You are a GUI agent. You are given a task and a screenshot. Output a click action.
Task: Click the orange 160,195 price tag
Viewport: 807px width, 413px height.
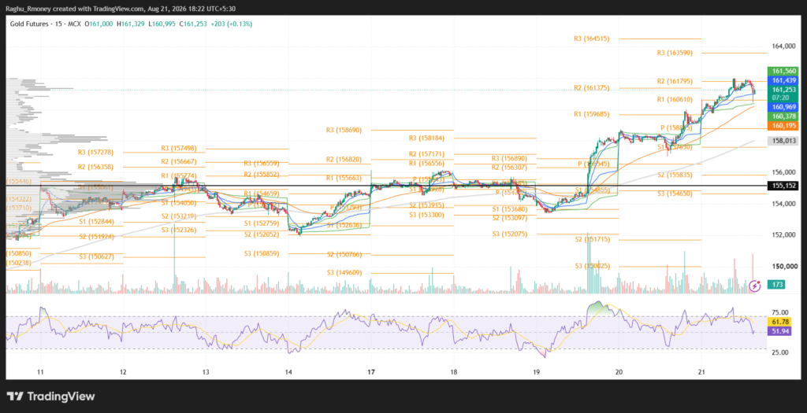[783, 126]
